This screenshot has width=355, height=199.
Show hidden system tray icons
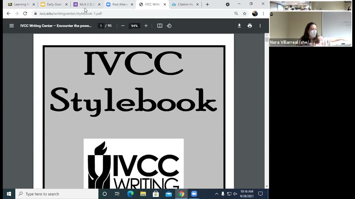[x=217, y=194]
